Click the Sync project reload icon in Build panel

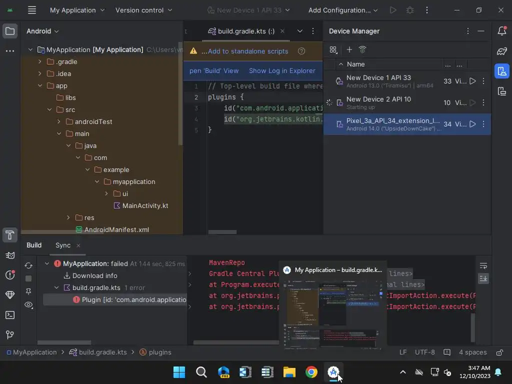tap(28, 266)
